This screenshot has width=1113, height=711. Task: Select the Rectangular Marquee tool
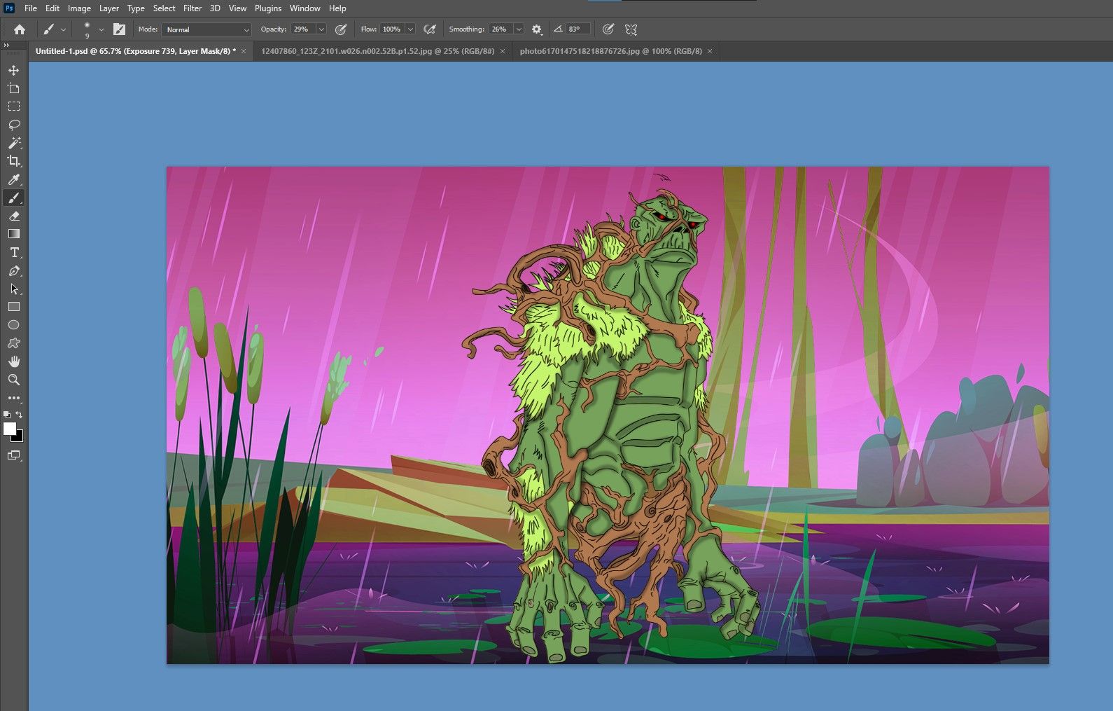pos(14,106)
